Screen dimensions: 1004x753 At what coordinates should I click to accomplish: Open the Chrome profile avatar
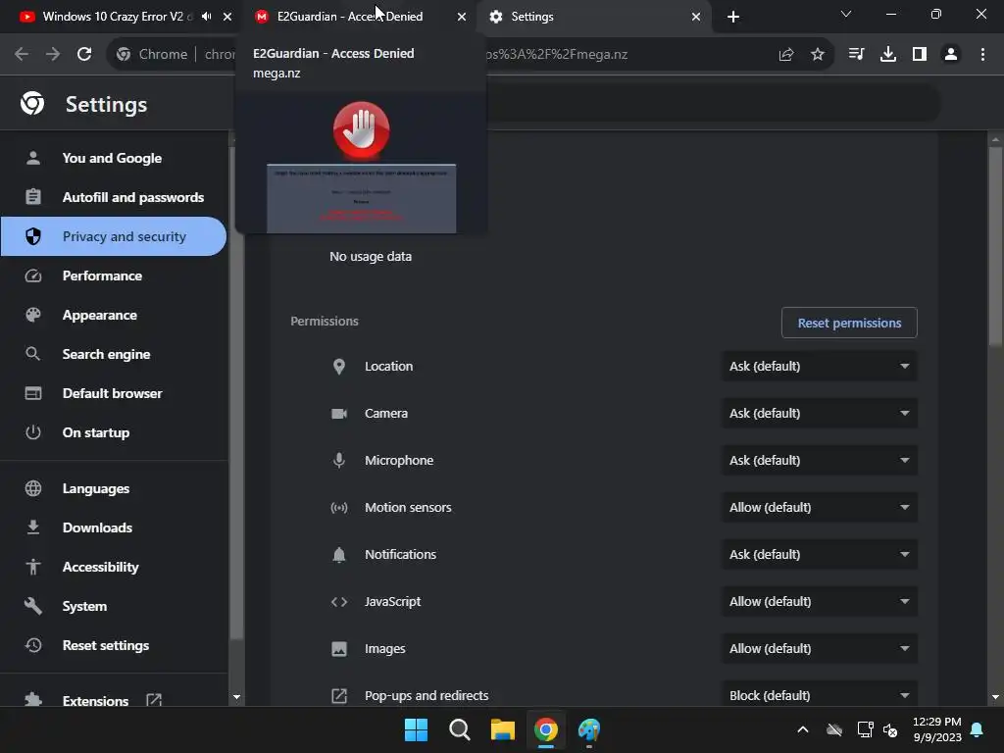tap(951, 55)
